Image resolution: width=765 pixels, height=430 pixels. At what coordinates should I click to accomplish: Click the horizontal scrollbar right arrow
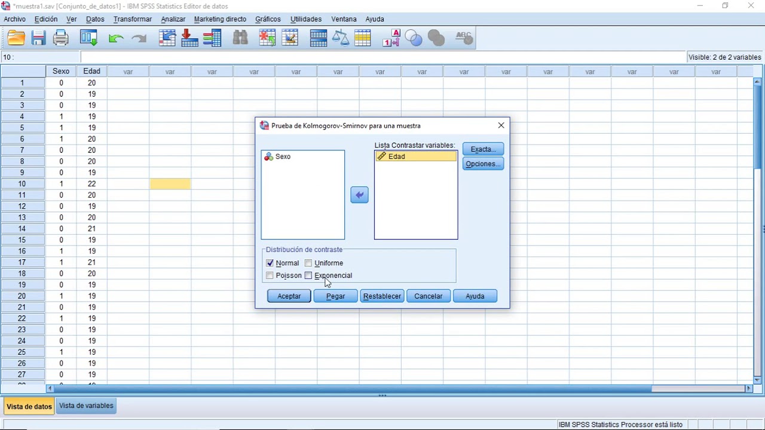point(748,388)
